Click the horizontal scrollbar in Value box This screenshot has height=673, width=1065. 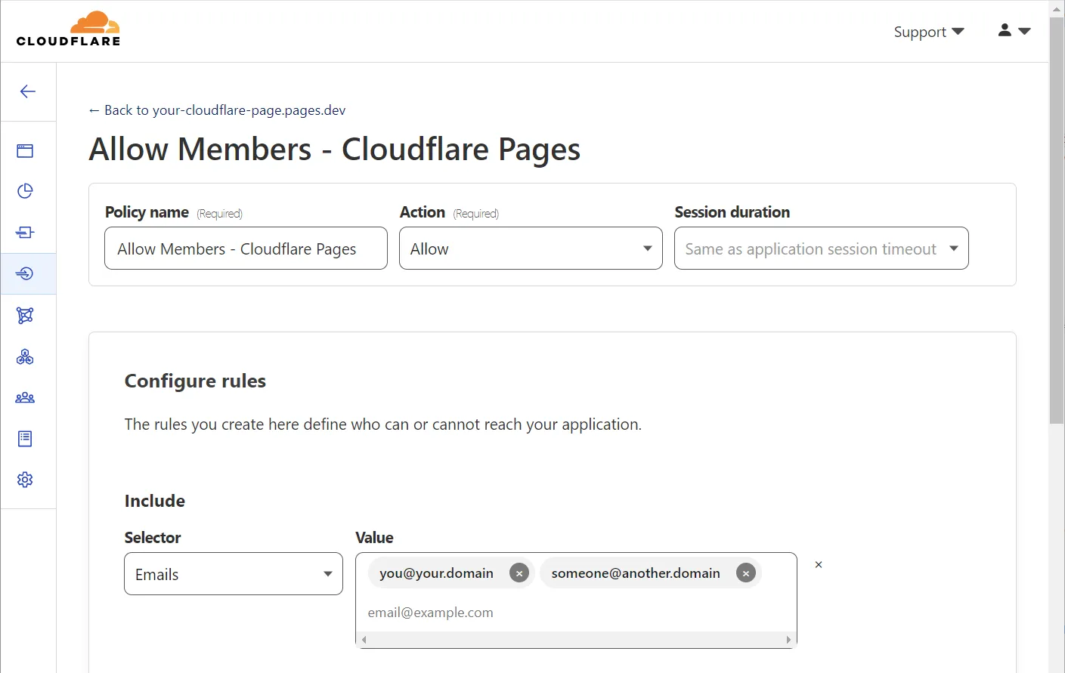point(576,640)
